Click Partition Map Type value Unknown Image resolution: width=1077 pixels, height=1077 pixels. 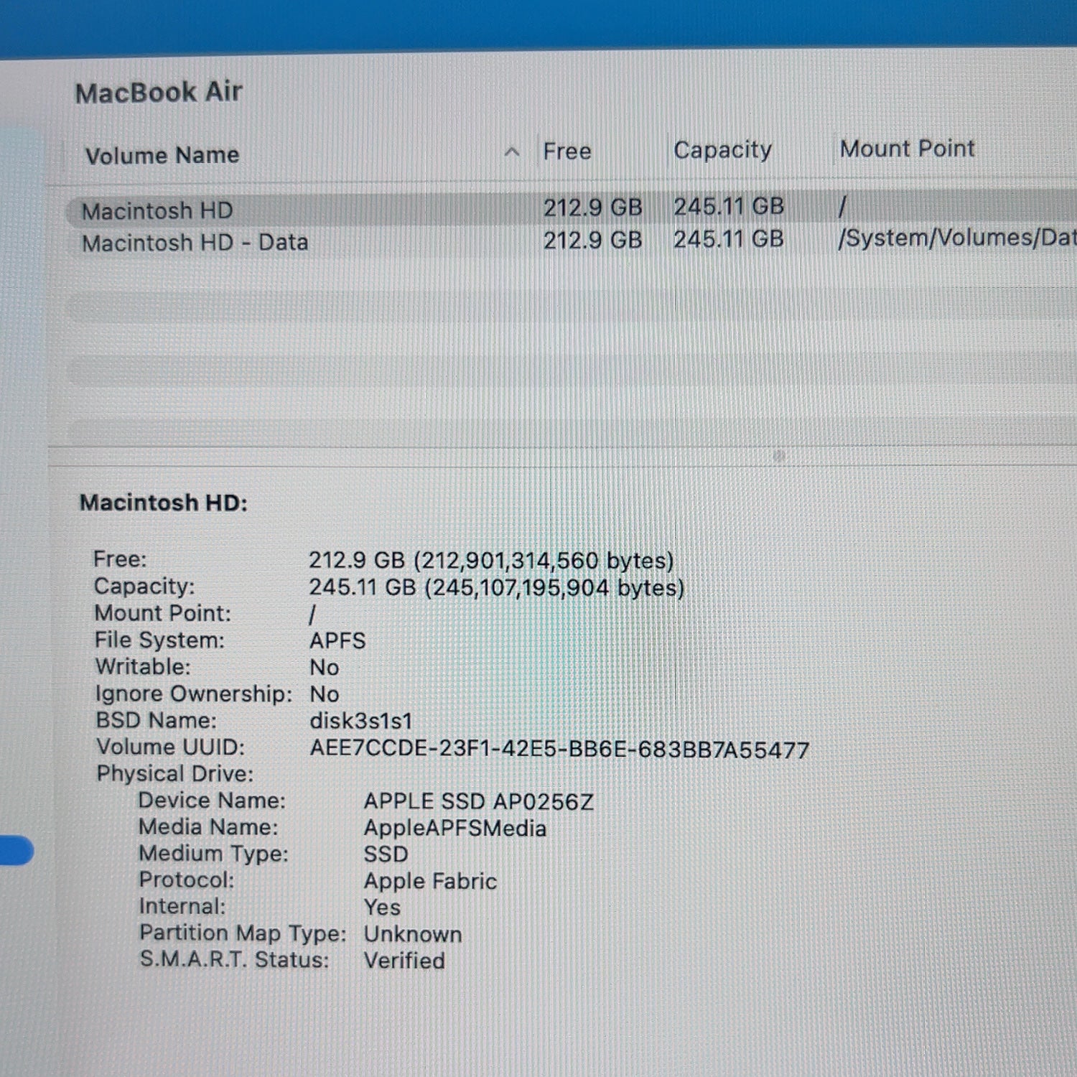pyautogui.click(x=413, y=934)
